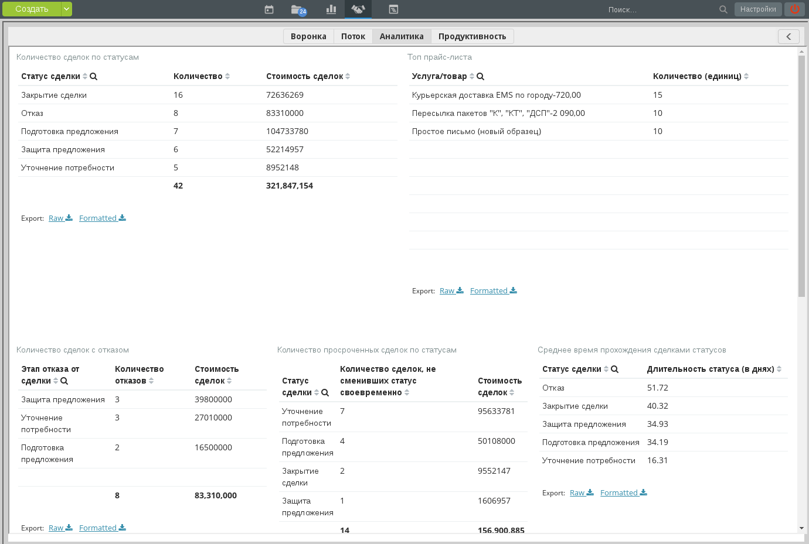Sort price list by Количество (единиц)

coord(746,76)
